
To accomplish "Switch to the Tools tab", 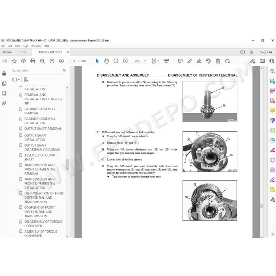I will coord(22,52).
